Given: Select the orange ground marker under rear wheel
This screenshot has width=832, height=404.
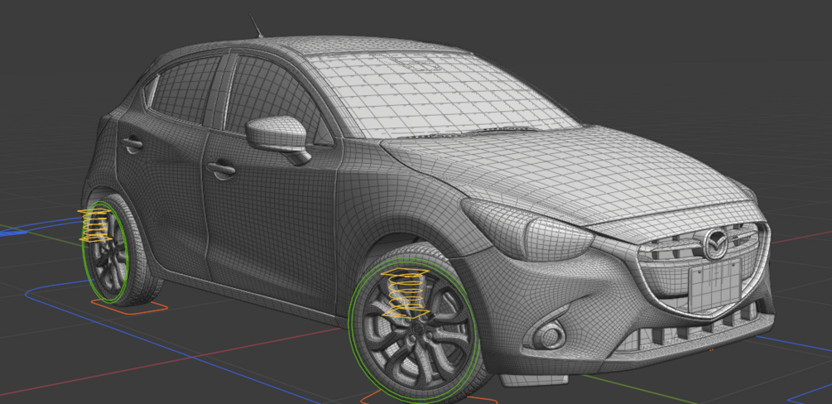Looking at the screenshot, I should point(129,307).
